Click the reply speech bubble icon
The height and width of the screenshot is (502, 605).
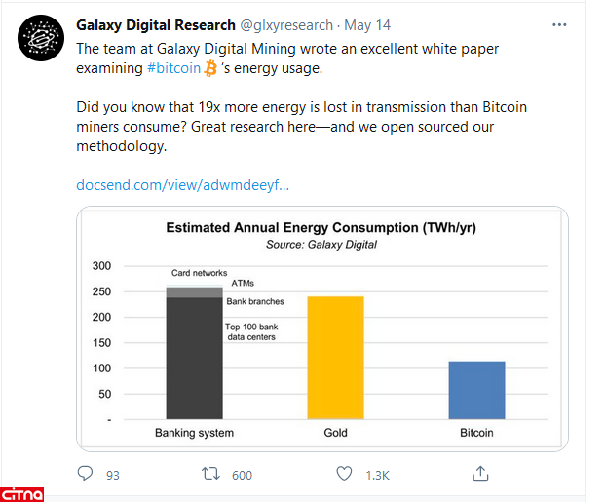tap(86, 474)
